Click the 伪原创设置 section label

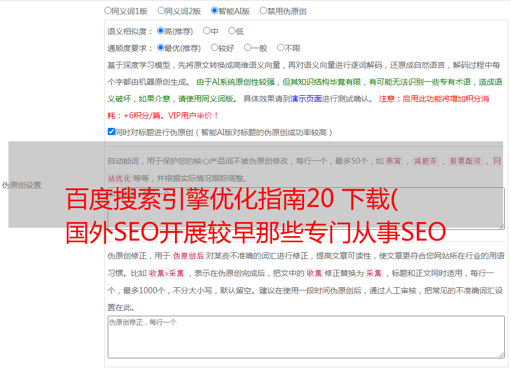[21, 185]
